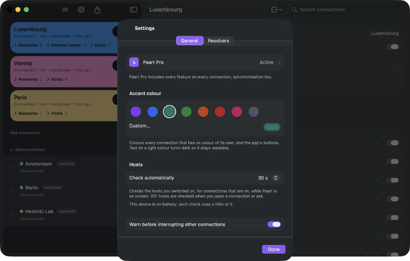Click Berlin's teal status dot

pyautogui.click(x=22, y=188)
